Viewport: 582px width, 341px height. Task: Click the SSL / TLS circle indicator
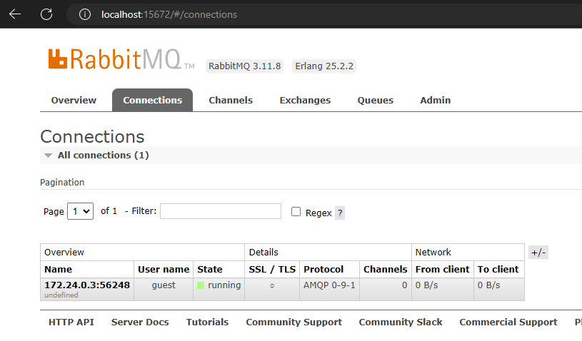coord(272,286)
